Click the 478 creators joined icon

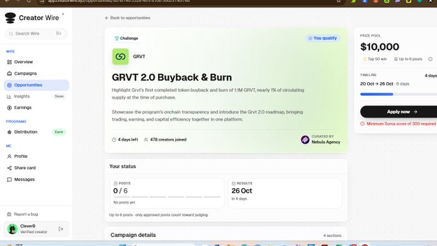pos(146,139)
